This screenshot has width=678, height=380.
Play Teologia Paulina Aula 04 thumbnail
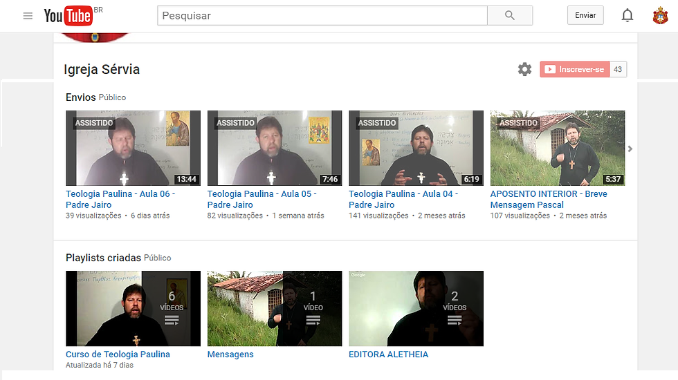tap(416, 148)
